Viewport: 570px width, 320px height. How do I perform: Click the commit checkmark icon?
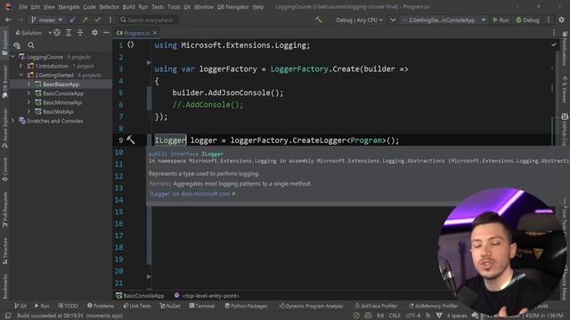[x=97, y=20]
